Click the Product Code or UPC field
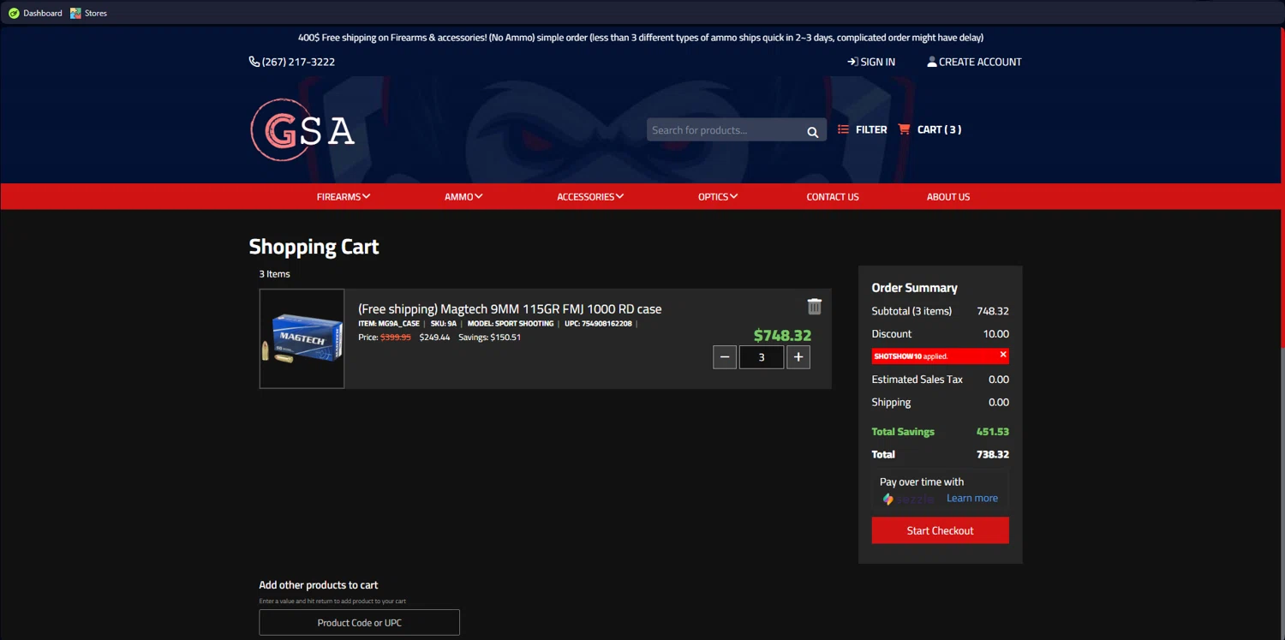Image resolution: width=1285 pixels, height=640 pixels. 360,623
